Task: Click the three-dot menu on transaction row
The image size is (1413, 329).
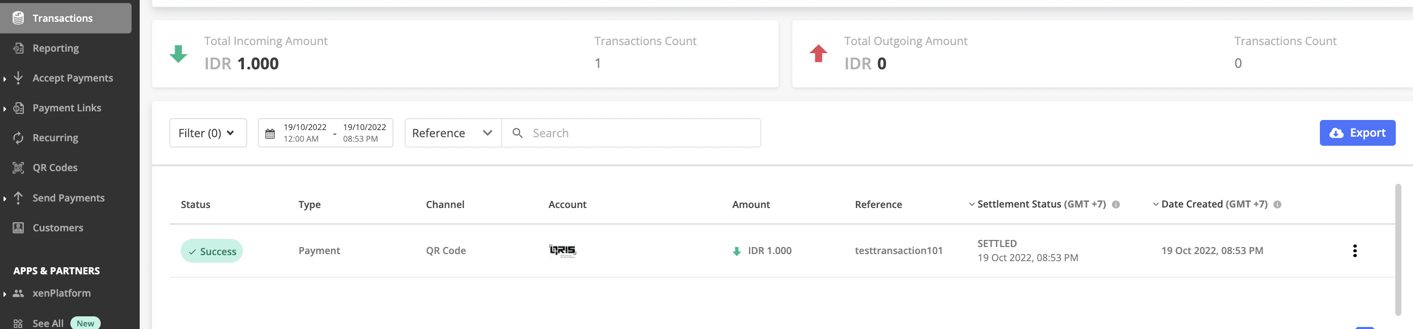Action: click(1354, 251)
